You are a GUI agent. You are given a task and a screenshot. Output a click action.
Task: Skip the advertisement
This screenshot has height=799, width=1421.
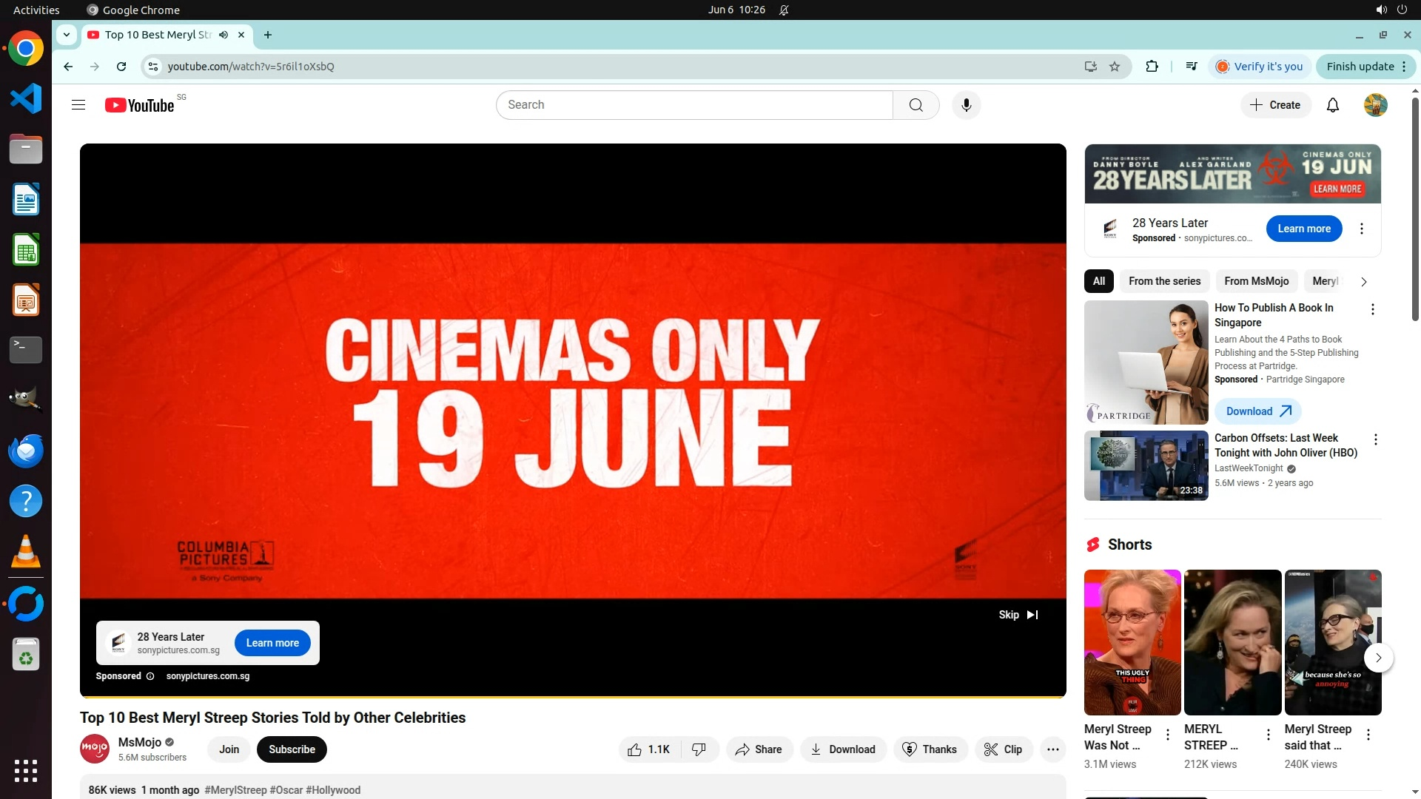point(1018,615)
